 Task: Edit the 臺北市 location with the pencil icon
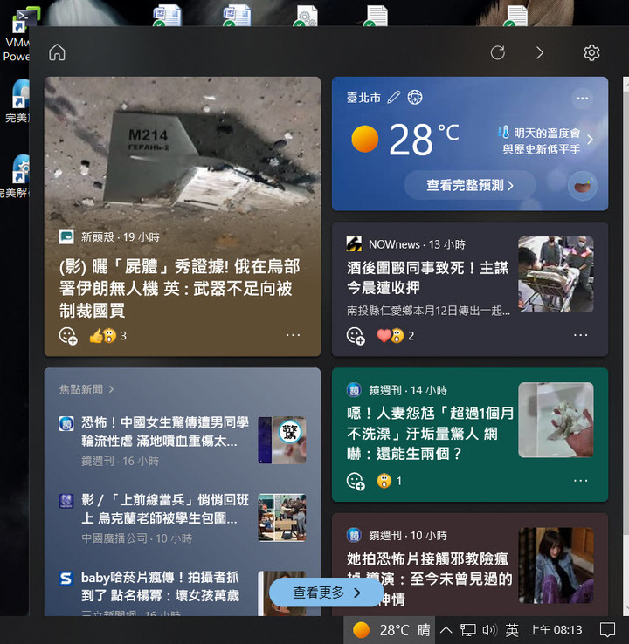(x=393, y=98)
